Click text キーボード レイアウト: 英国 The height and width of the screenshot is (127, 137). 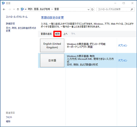pos(79,47)
